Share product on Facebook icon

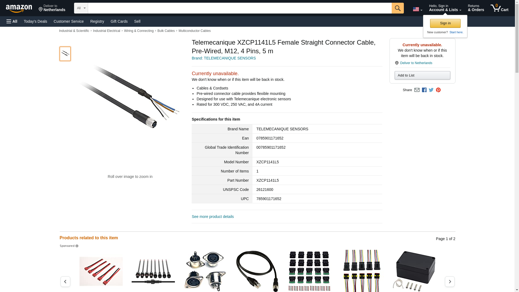tap(424, 90)
